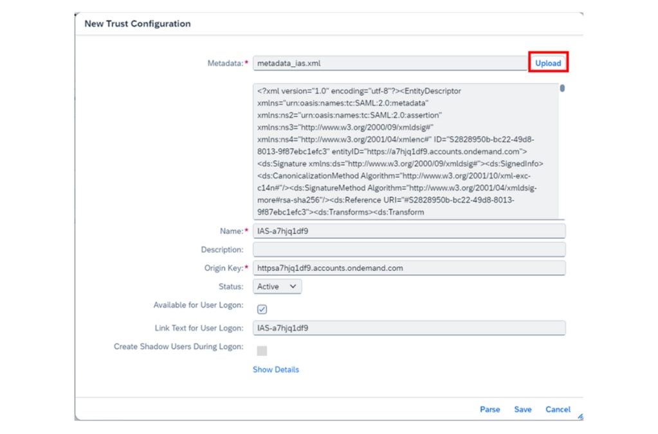Viewport: 658px width, 434px height.
Task: Click the Upload button for metadata
Action: (x=548, y=63)
